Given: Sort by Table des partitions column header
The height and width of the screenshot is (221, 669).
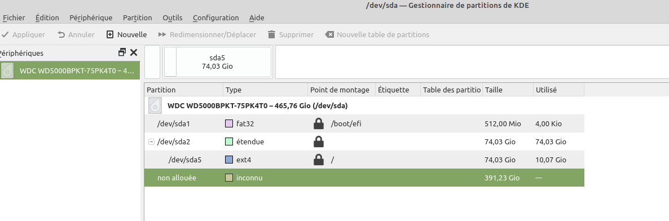Looking at the screenshot, I should point(452,90).
